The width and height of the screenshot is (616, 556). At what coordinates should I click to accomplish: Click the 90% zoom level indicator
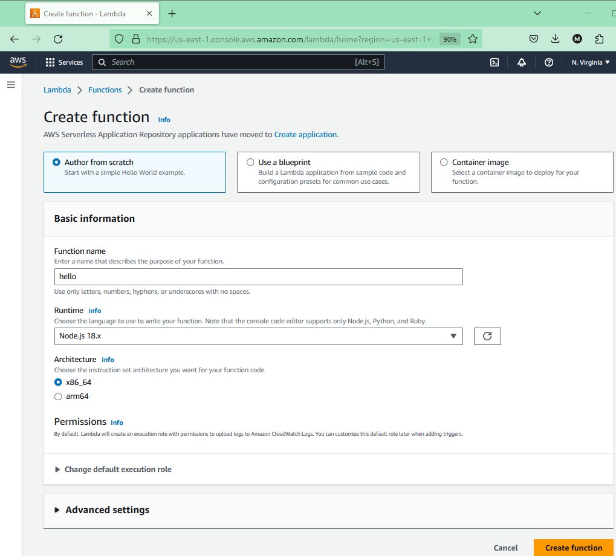450,39
